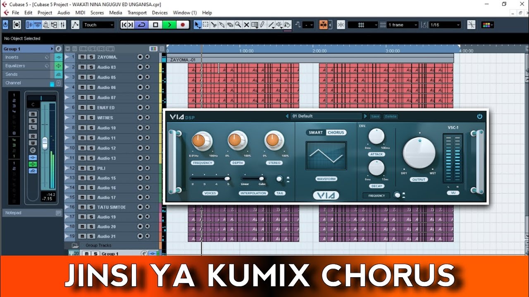This screenshot has height=297, width=529.
Task: Open the quantize 1/16 dropdown
Action: [445, 25]
